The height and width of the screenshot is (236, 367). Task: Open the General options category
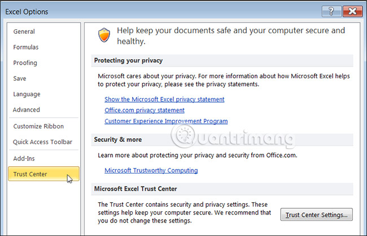coord(24,32)
